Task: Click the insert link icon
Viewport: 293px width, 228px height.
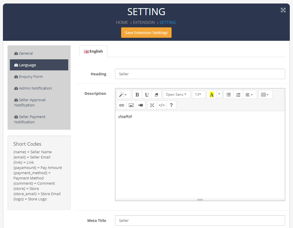Action: click(122, 105)
